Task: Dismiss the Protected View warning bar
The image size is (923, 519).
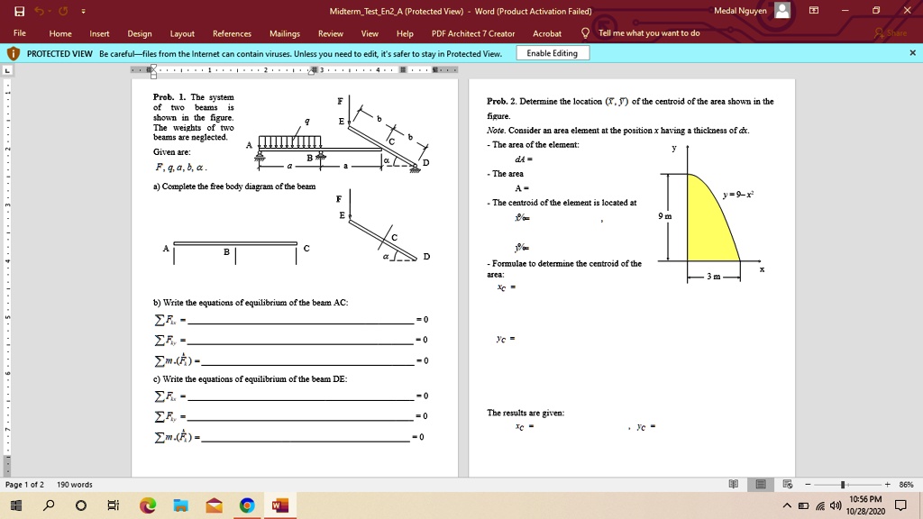Action: 913,52
